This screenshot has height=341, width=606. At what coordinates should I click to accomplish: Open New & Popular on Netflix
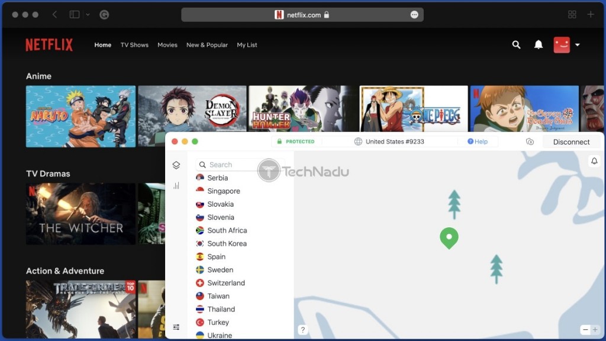(x=207, y=45)
